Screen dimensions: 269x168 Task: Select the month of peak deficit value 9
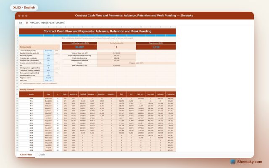116,47
